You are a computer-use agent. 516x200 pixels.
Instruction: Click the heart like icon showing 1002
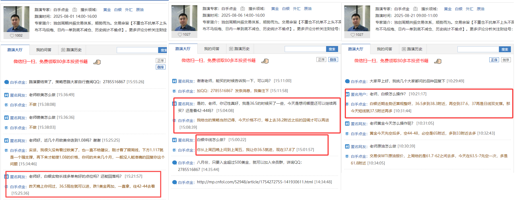(x=12, y=36)
